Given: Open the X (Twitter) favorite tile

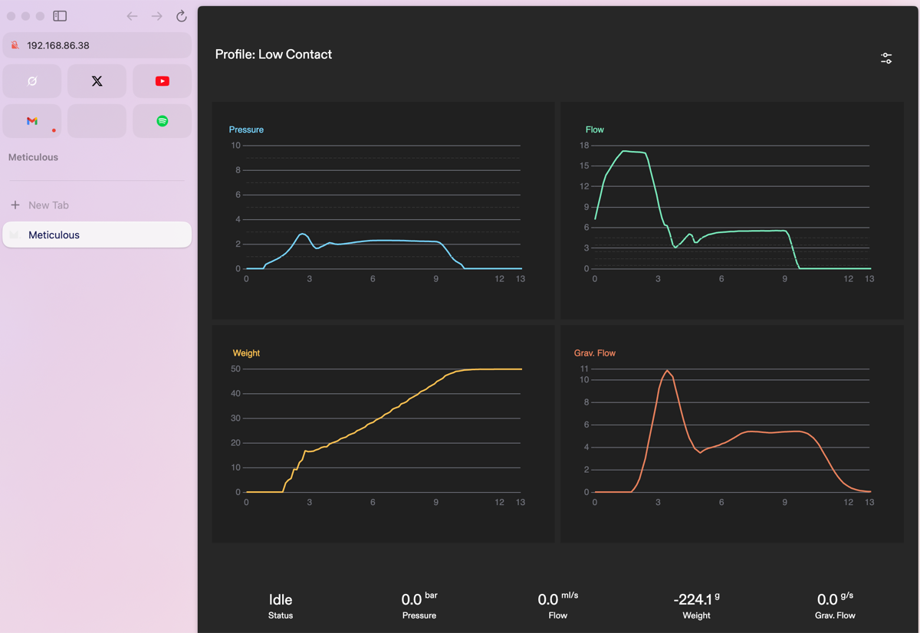Looking at the screenshot, I should click(x=97, y=81).
